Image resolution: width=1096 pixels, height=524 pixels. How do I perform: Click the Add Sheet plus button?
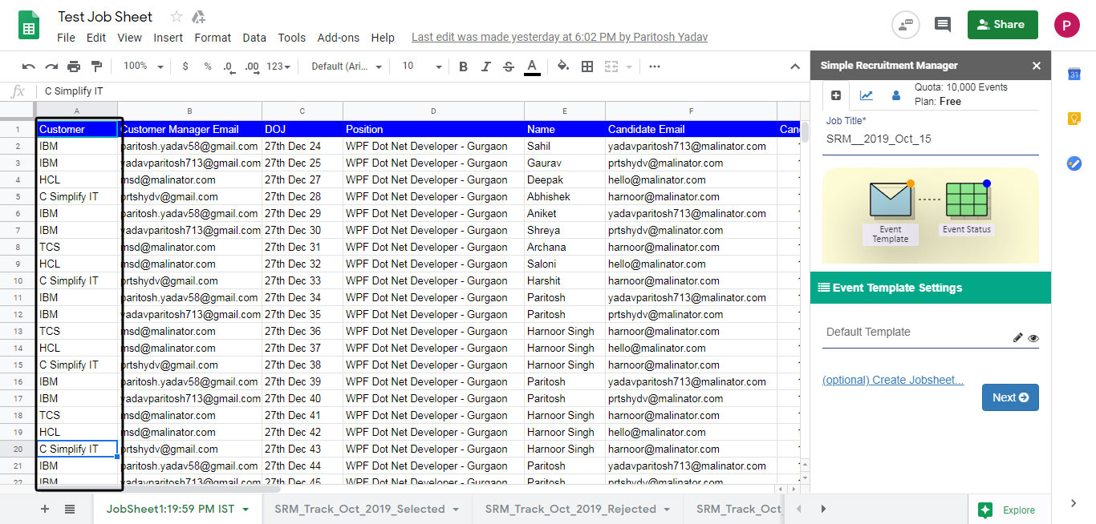pyautogui.click(x=45, y=509)
